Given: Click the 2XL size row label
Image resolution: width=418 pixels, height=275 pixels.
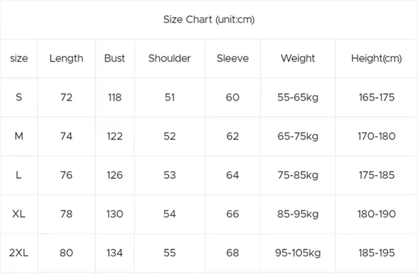Looking at the screenshot, I should 19,253.
